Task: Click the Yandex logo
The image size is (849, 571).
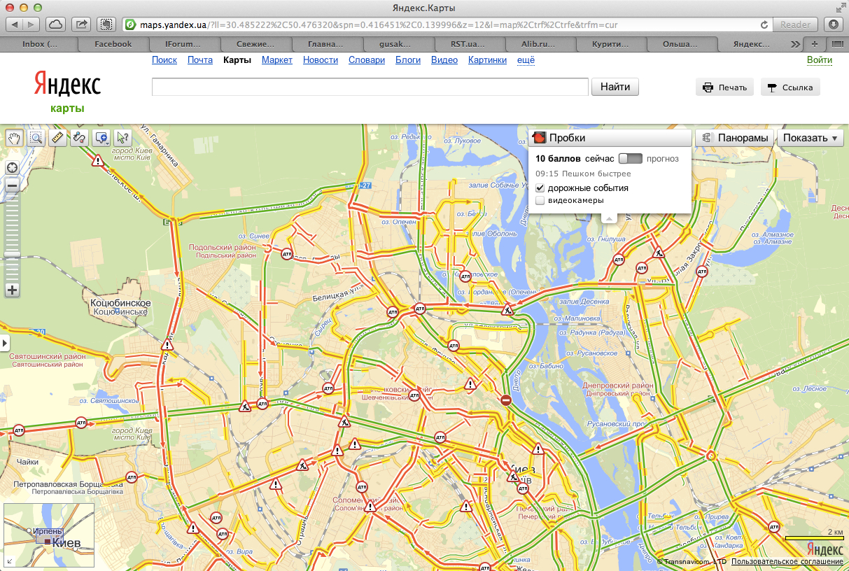Action: click(x=67, y=85)
